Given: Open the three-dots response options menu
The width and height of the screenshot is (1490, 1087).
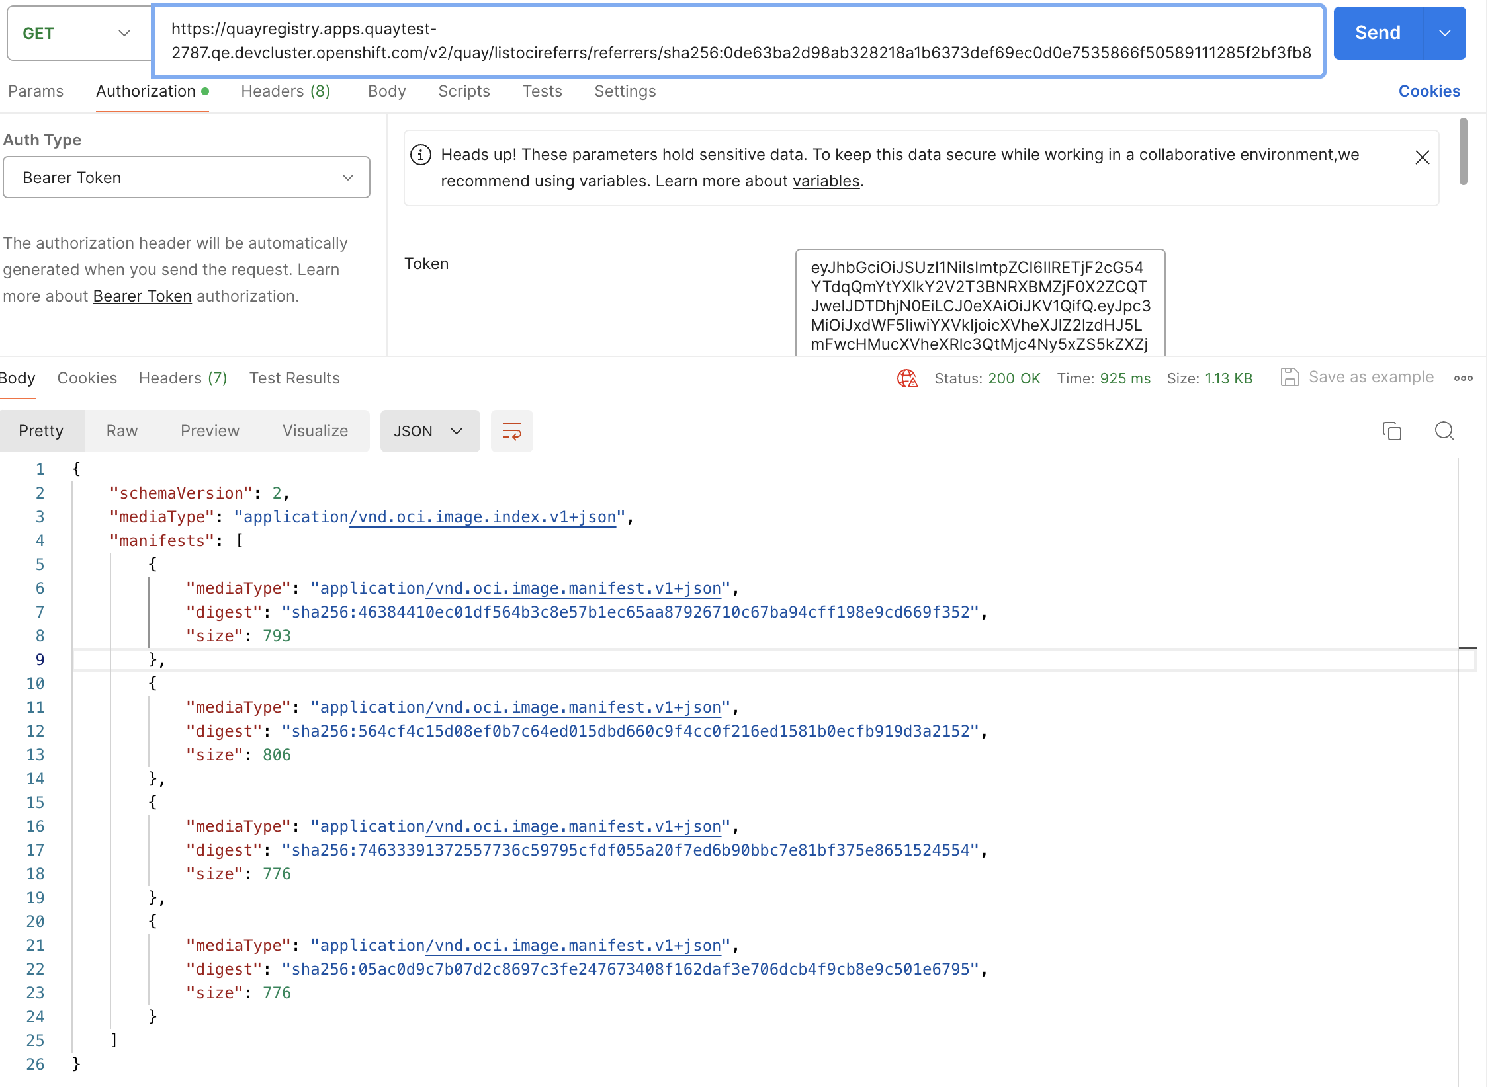Looking at the screenshot, I should tap(1463, 378).
